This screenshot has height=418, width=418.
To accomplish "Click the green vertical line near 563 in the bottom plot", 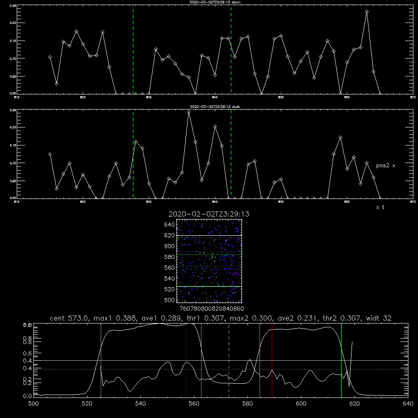I will point(201,360).
